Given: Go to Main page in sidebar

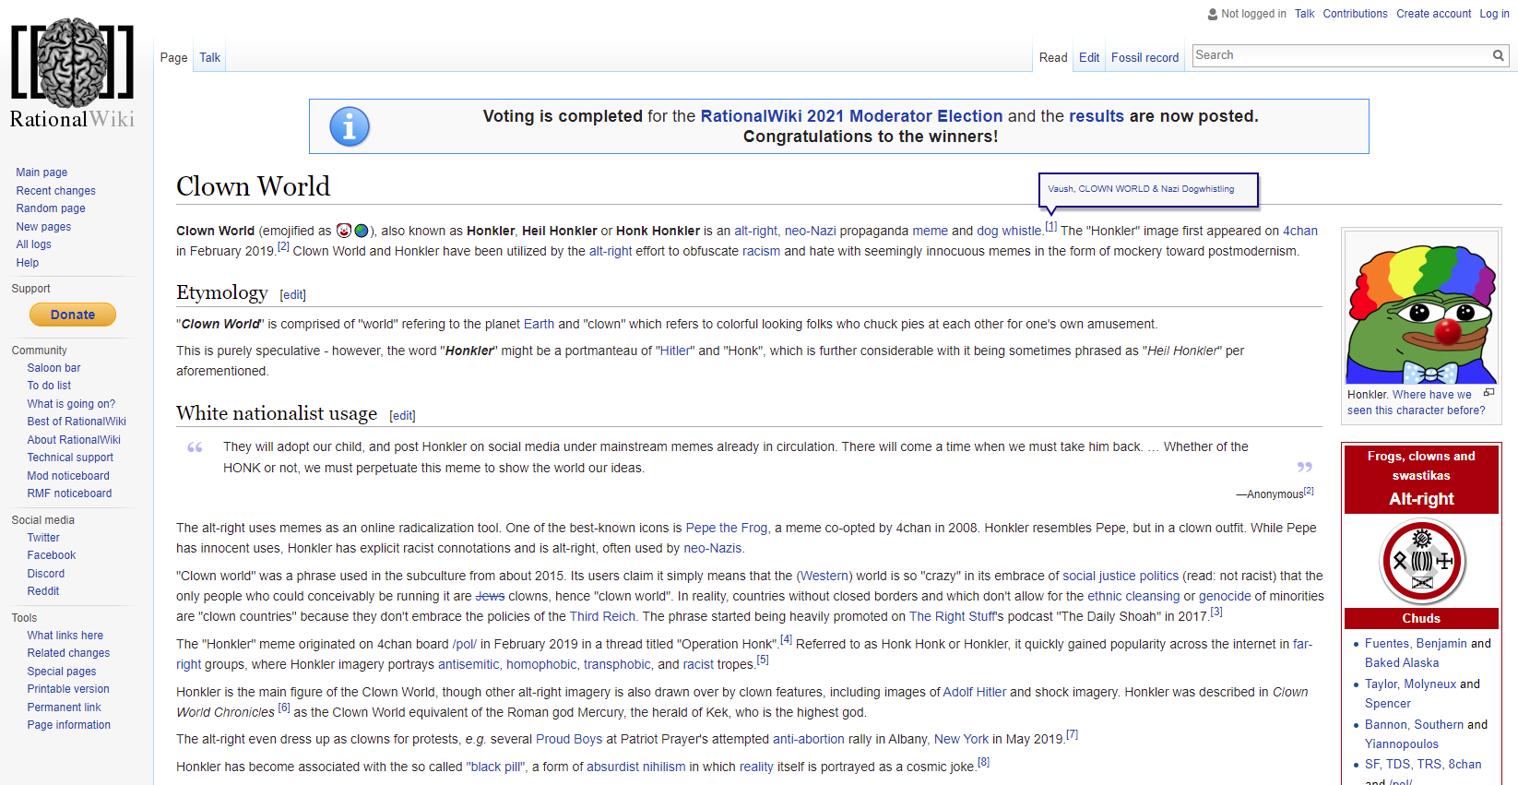Looking at the screenshot, I should coord(42,172).
